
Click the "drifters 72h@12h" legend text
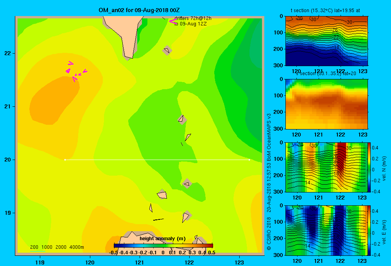(x=193, y=18)
